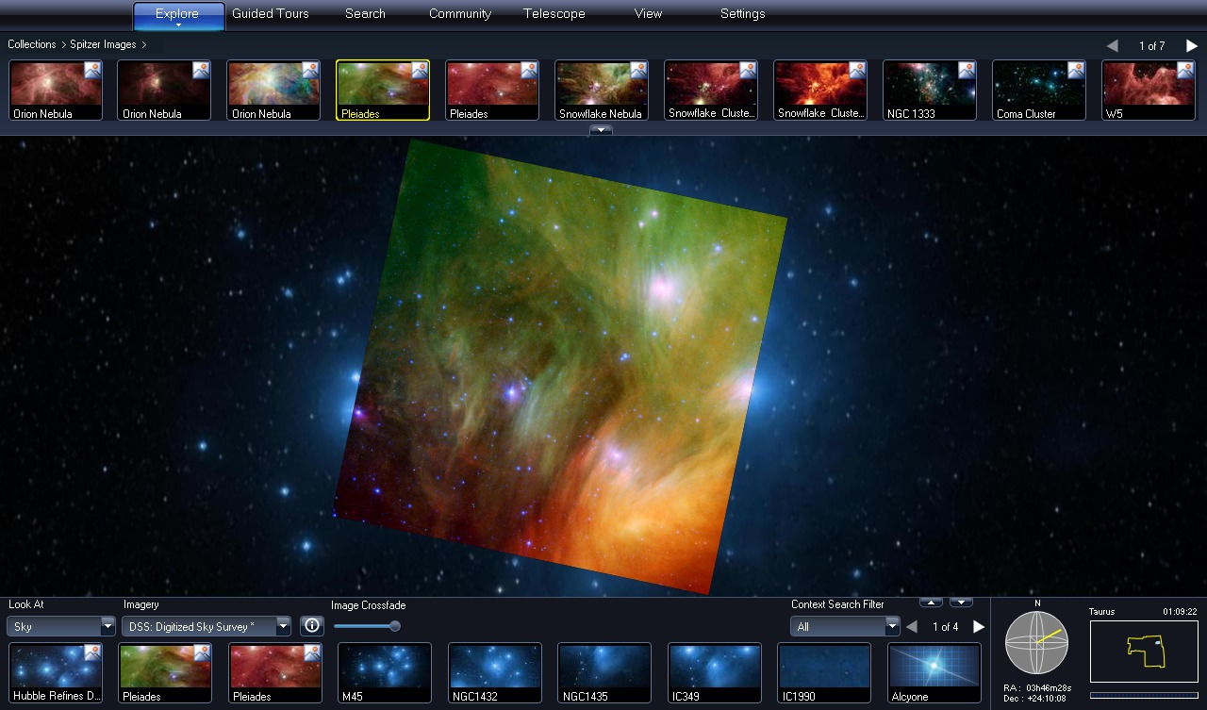
Task: Open the Imagery survey dropdown
Action: click(x=207, y=627)
